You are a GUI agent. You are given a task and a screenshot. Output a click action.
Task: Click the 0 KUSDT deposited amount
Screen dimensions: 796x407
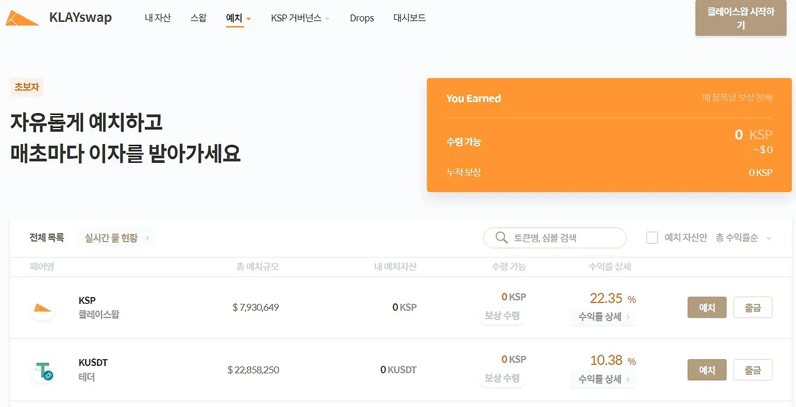pos(399,370)
